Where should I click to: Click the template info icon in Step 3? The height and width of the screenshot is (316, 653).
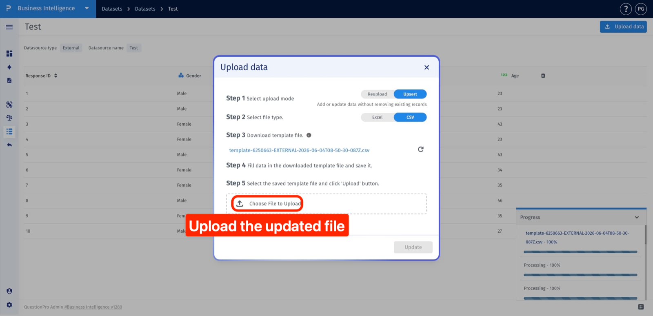(x=309, y=135)
